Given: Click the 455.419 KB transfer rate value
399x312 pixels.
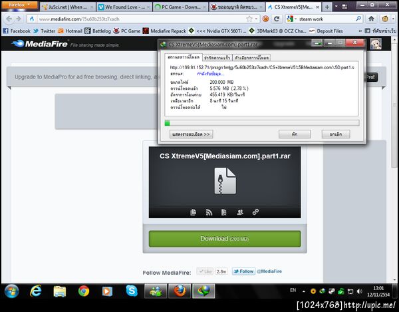Looking at the screenshot, I should pyautogui.click(x=227, y=94).
